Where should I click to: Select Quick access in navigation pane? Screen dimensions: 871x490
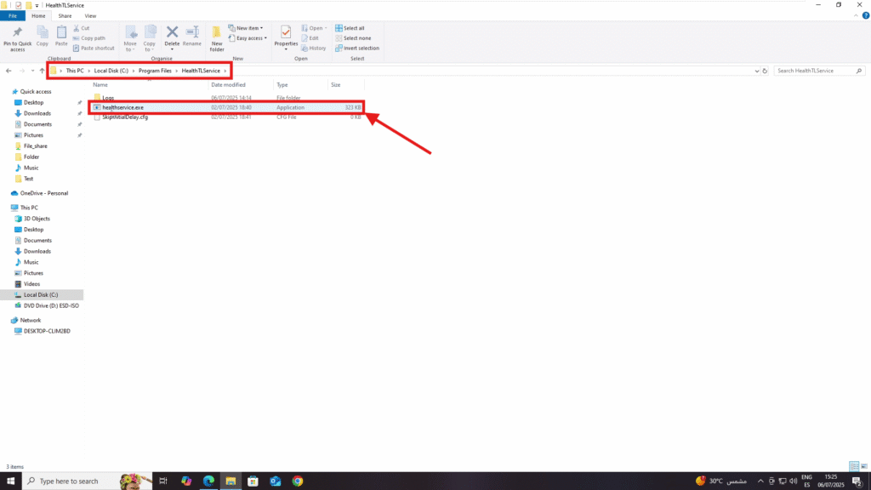36,92
